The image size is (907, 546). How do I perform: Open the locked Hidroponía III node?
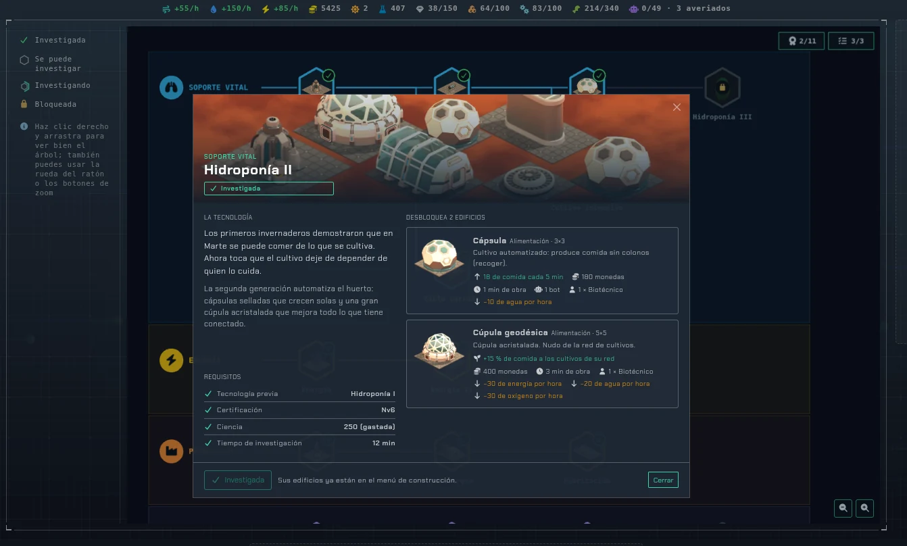click(x=722, y=87)
